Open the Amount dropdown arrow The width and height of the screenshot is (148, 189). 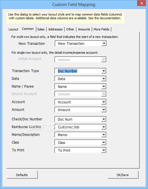tap(104, 110)
